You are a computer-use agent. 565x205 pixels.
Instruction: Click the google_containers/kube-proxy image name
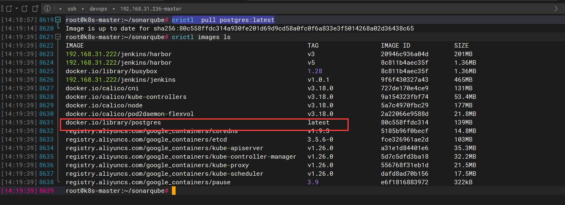point(157,165)
